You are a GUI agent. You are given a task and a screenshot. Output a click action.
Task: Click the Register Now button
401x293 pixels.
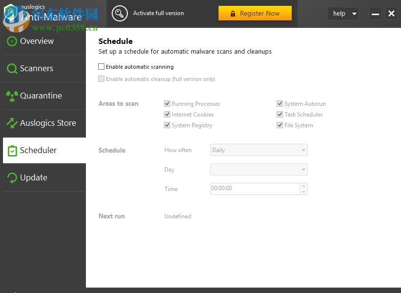pos(255,13)
